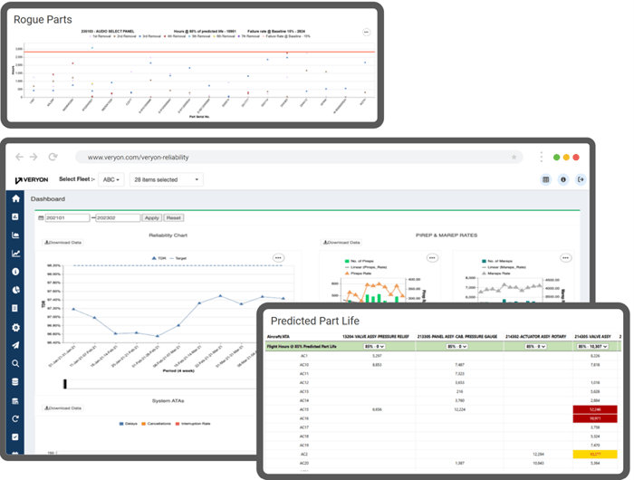This screenshot has height=480, width=634.
Task: Click the browser forward arrow
Action: (x=34, y=157)
